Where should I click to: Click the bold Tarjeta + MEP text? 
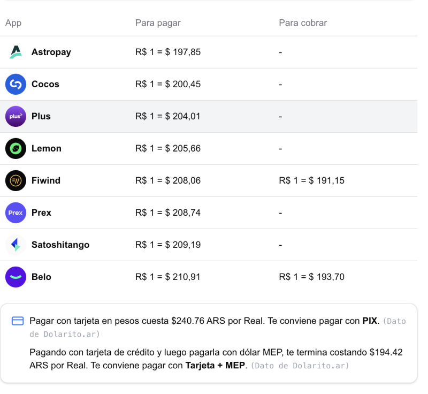coord(216,366)
